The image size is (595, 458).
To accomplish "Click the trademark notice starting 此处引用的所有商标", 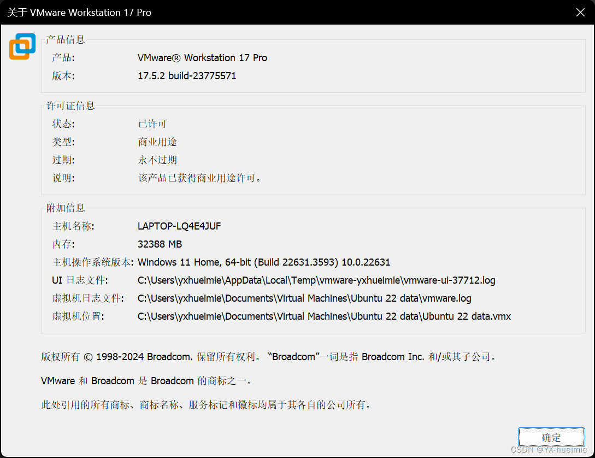I will tap(207, 405).
